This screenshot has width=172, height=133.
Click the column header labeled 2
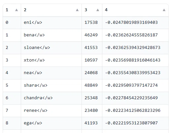tap(51, 10)
